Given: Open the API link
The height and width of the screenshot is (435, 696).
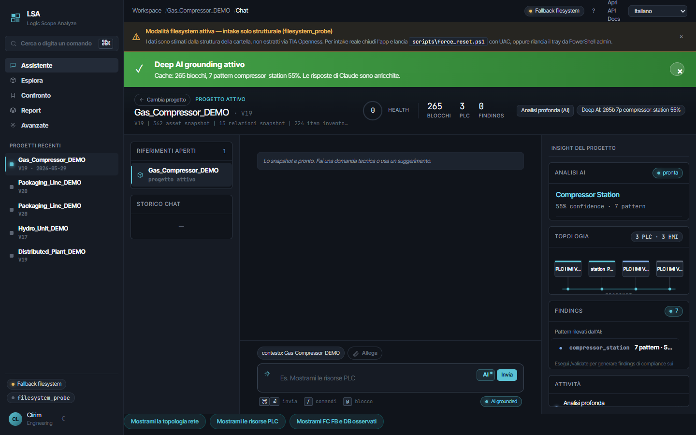Looking at the screenshot, I should pyautogui.click(x=612, y=11).
